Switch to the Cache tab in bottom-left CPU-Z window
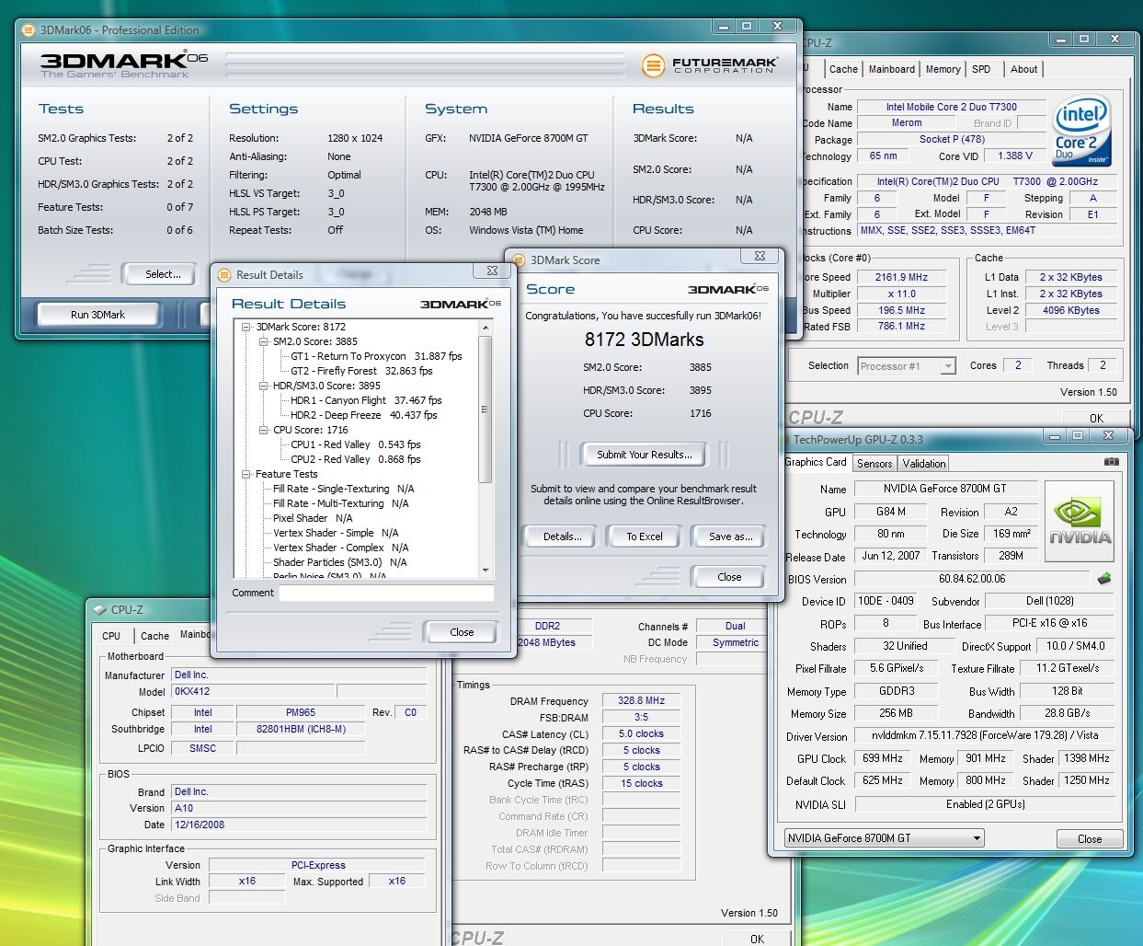 pos(154,636)
